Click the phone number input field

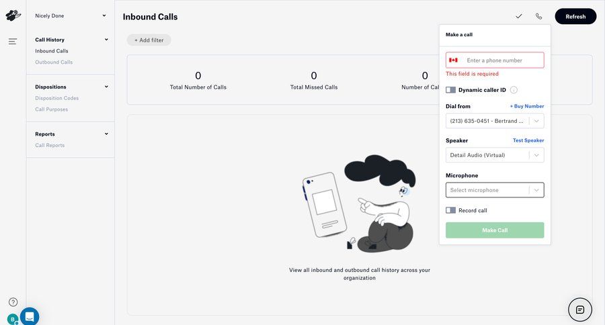coord(503,60)
